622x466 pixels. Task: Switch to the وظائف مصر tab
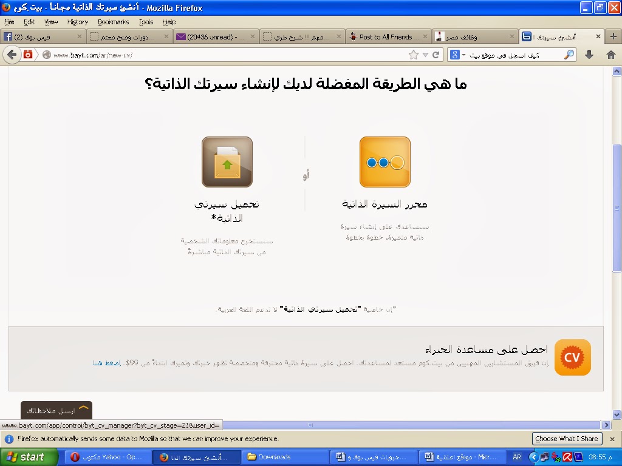(474, 37)
